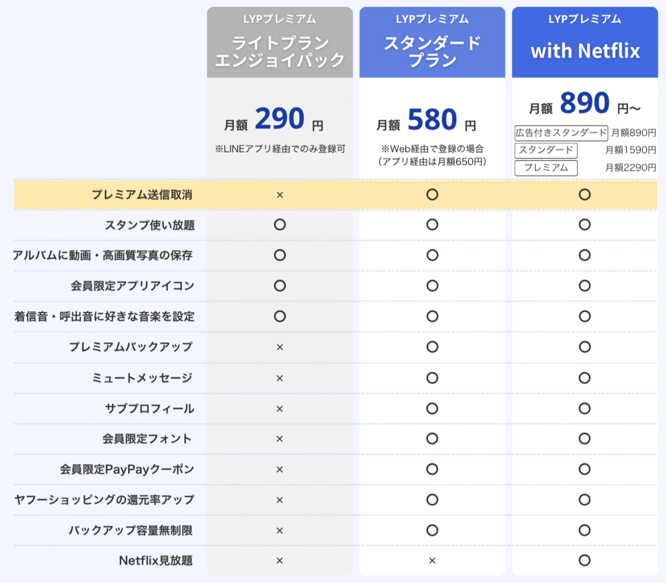Select the 月額 890 円〜 price
The image size is (666, 583).
(x=584, y=104)
